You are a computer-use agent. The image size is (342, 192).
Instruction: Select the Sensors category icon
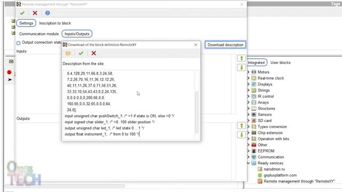click(x=254, y=115)
